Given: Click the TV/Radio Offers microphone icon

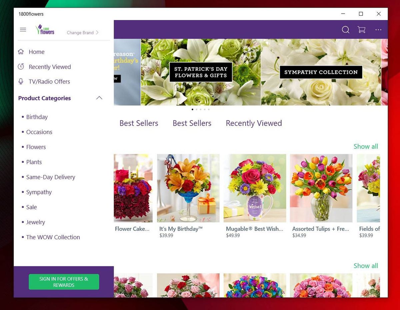Looking at the screenshot, I should pyautogui.click(x=21, y=81).
